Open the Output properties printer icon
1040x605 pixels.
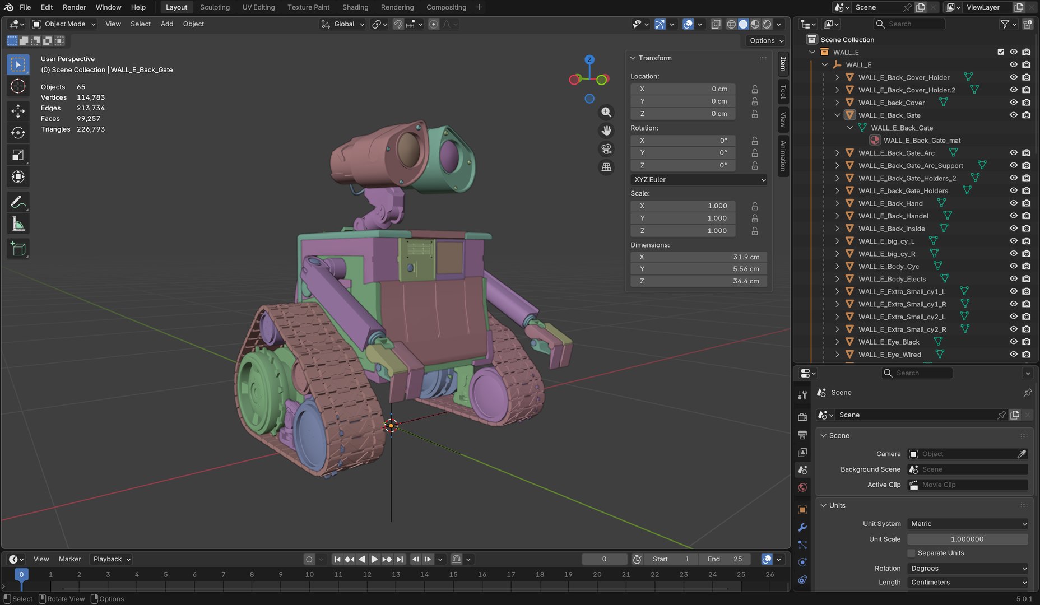[x=802, y=435]
